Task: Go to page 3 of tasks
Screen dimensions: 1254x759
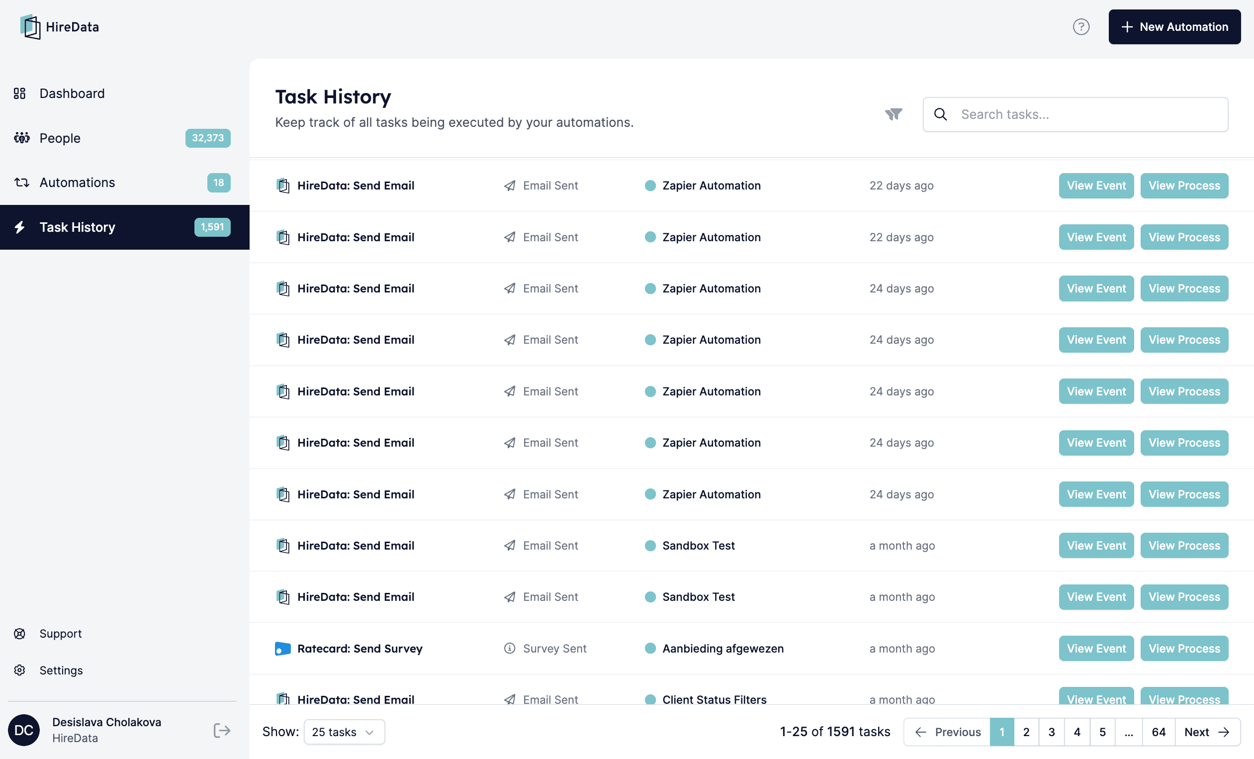Action: click(1052, 732)
